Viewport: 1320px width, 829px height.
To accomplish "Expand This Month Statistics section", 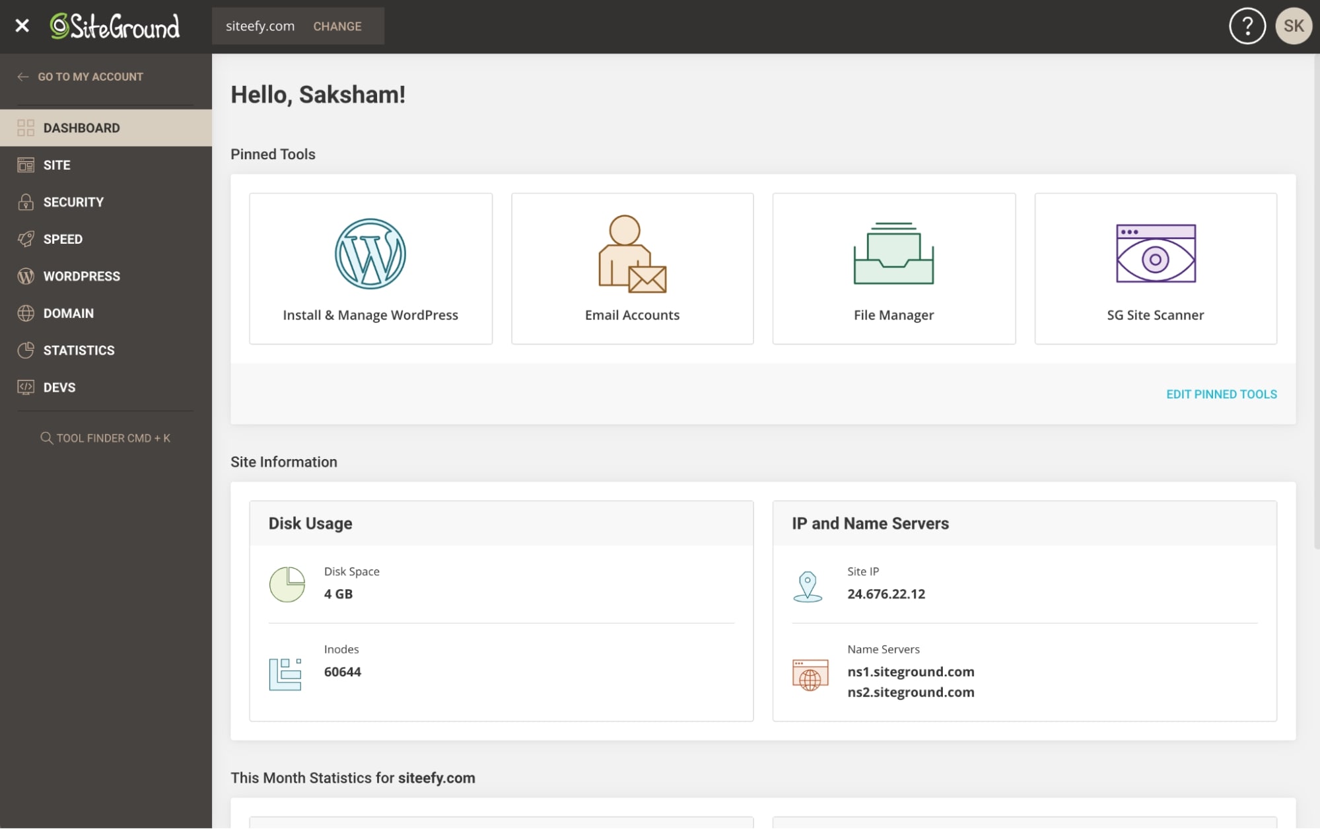I will (353, 777).
